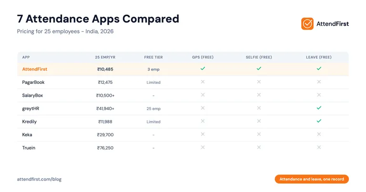
Task: Click the '3 emp' free tier cell
Action: click(x=153, y=69)
